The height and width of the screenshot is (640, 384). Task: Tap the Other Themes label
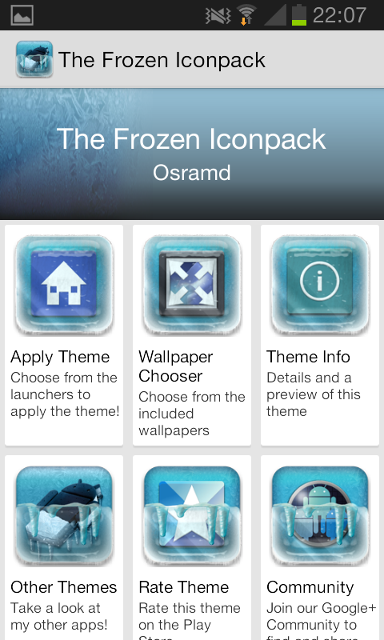coord(64,587)
